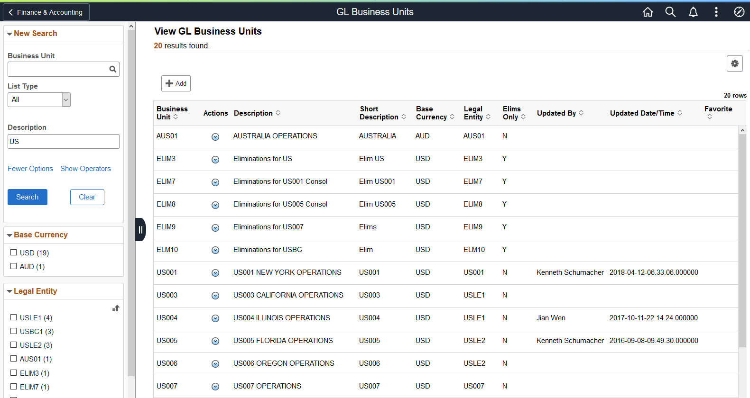Click the Legal Entity facet sort icon

[116, 308]
